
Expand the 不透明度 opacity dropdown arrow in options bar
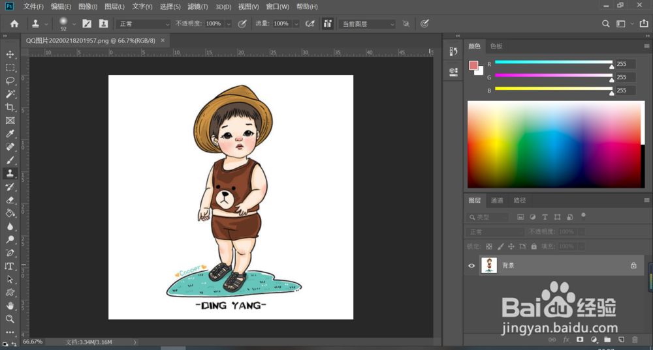[x=228, y=23]
